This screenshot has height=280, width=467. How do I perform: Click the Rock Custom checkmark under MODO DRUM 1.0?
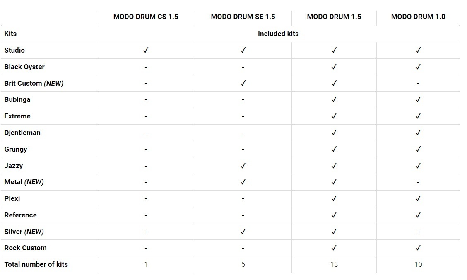pos(418,248)
